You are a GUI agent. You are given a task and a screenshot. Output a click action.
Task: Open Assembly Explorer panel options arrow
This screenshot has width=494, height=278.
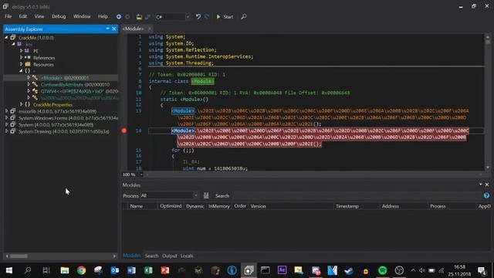coord(108,29)
